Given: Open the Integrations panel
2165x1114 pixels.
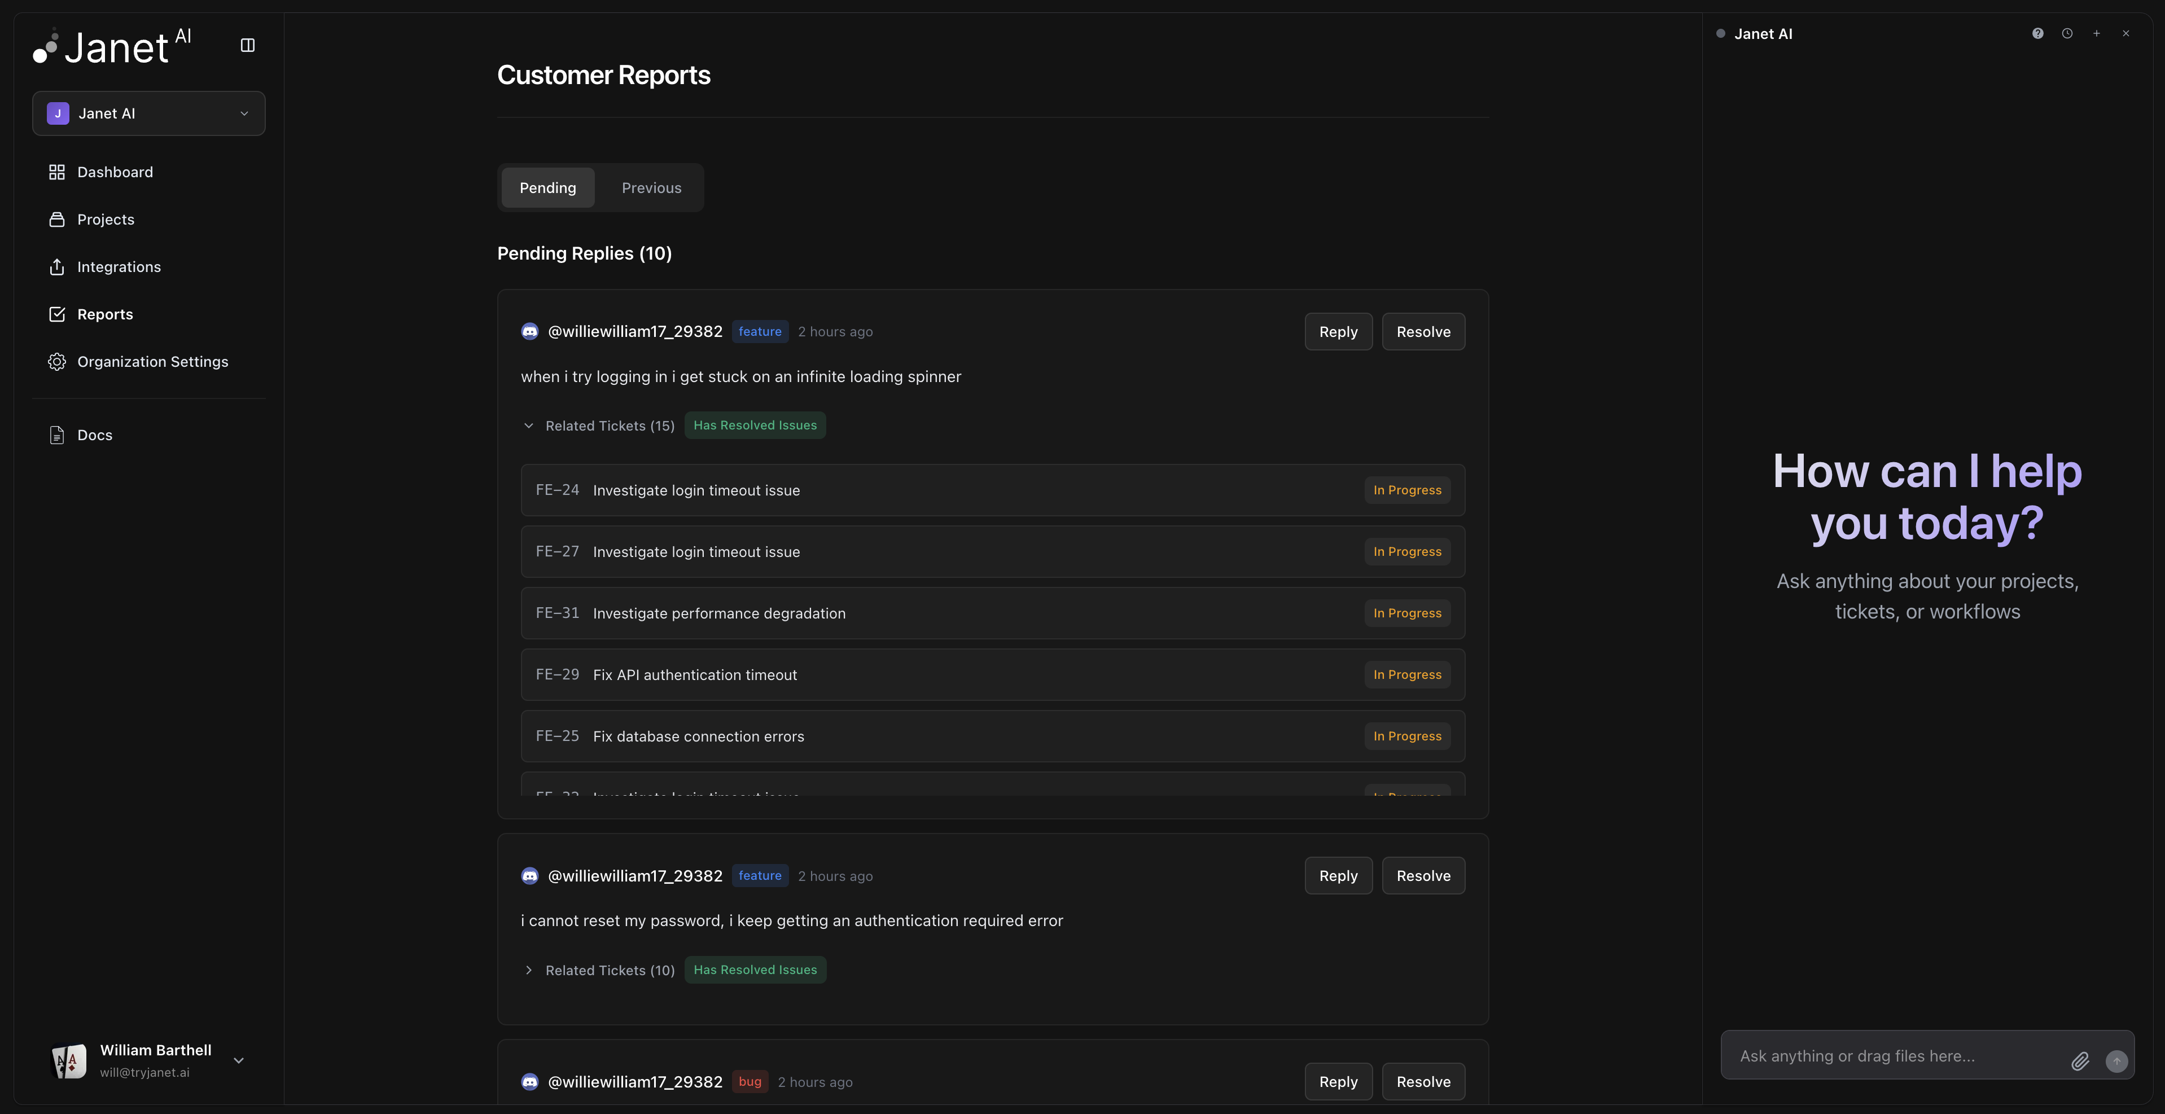Looking at the screenshot, I should tap(119, 266).
